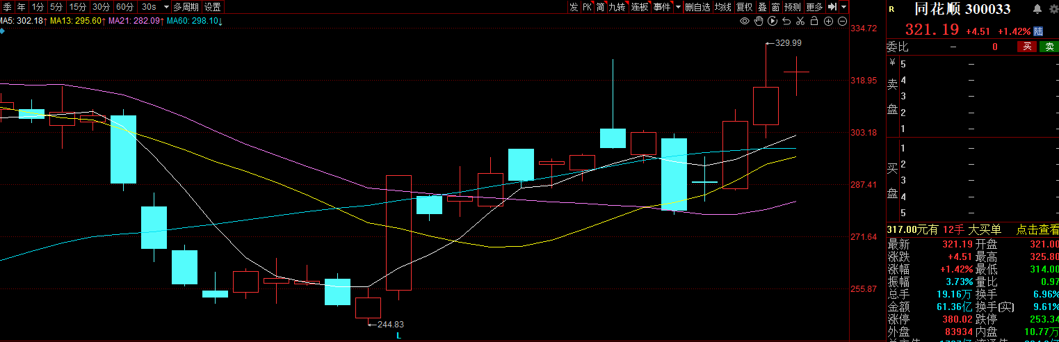Click the 244.83 low price marker
This screenshot has width=1059, height=342.
click(x=391, y=324)
